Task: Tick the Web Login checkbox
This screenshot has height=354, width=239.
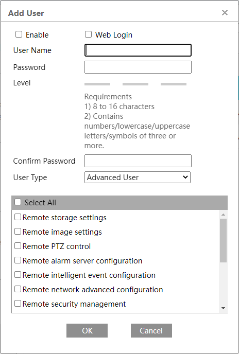Action: pos(88,34)
